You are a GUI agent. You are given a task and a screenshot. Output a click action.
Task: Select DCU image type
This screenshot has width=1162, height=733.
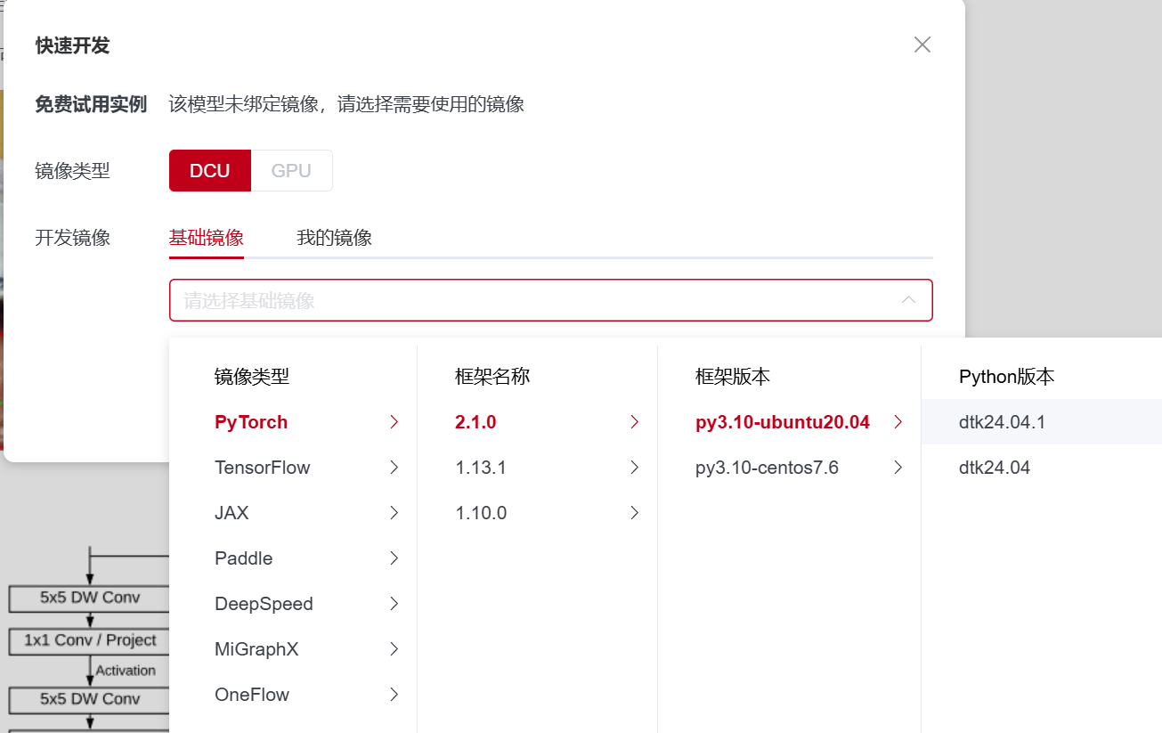pos(210,170)
